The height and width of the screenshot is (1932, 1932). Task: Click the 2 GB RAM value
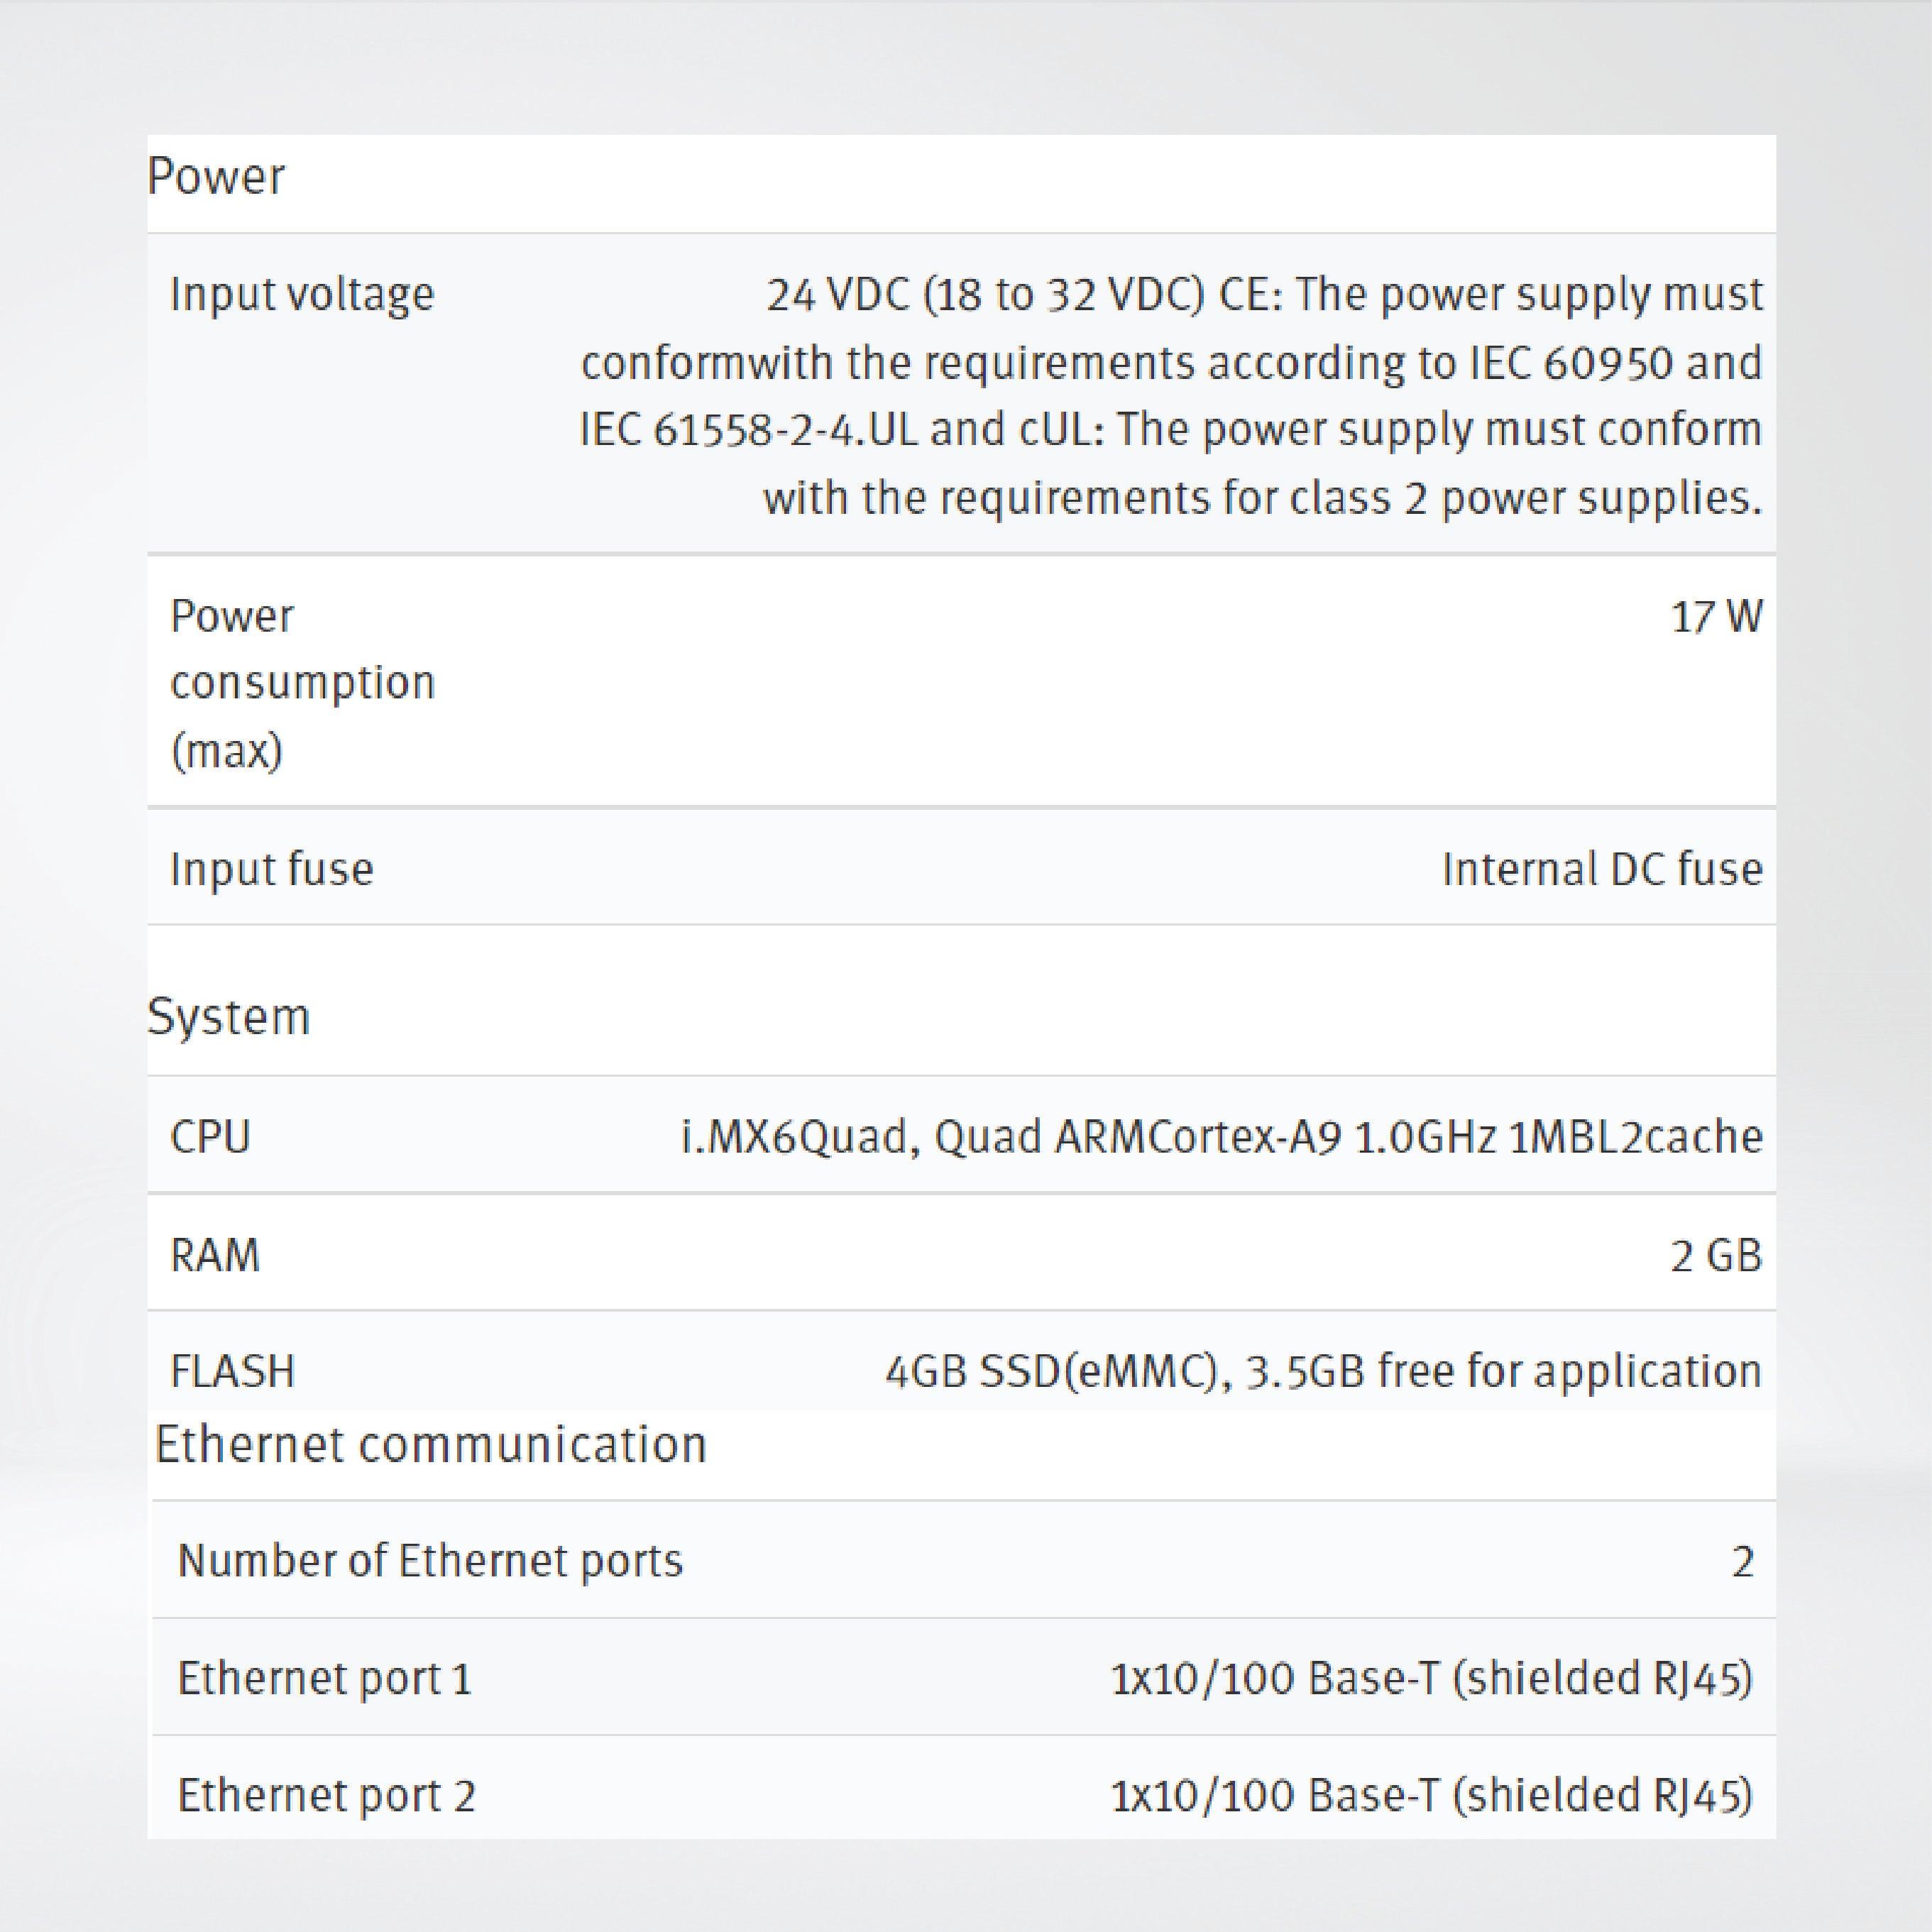1715,1255
